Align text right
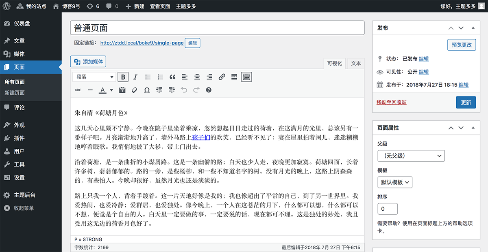 (209, 77)
